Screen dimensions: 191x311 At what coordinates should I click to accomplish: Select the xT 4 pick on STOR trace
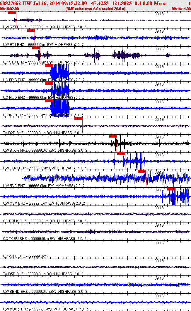(x=113, y=136)
